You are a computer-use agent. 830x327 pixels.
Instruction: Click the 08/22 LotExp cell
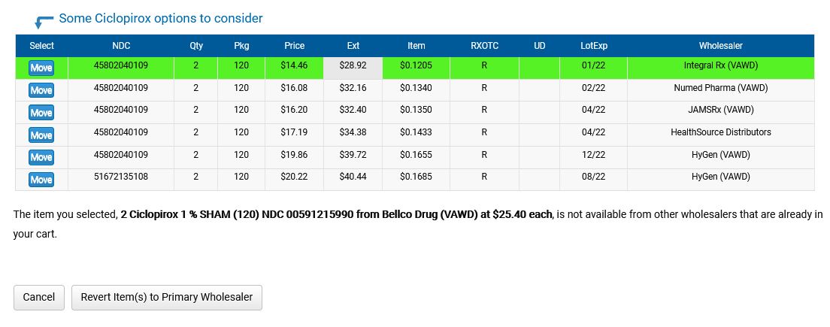pyautogui.click(x=593, y=177)
